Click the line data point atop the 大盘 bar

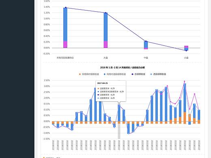point(106,13)
